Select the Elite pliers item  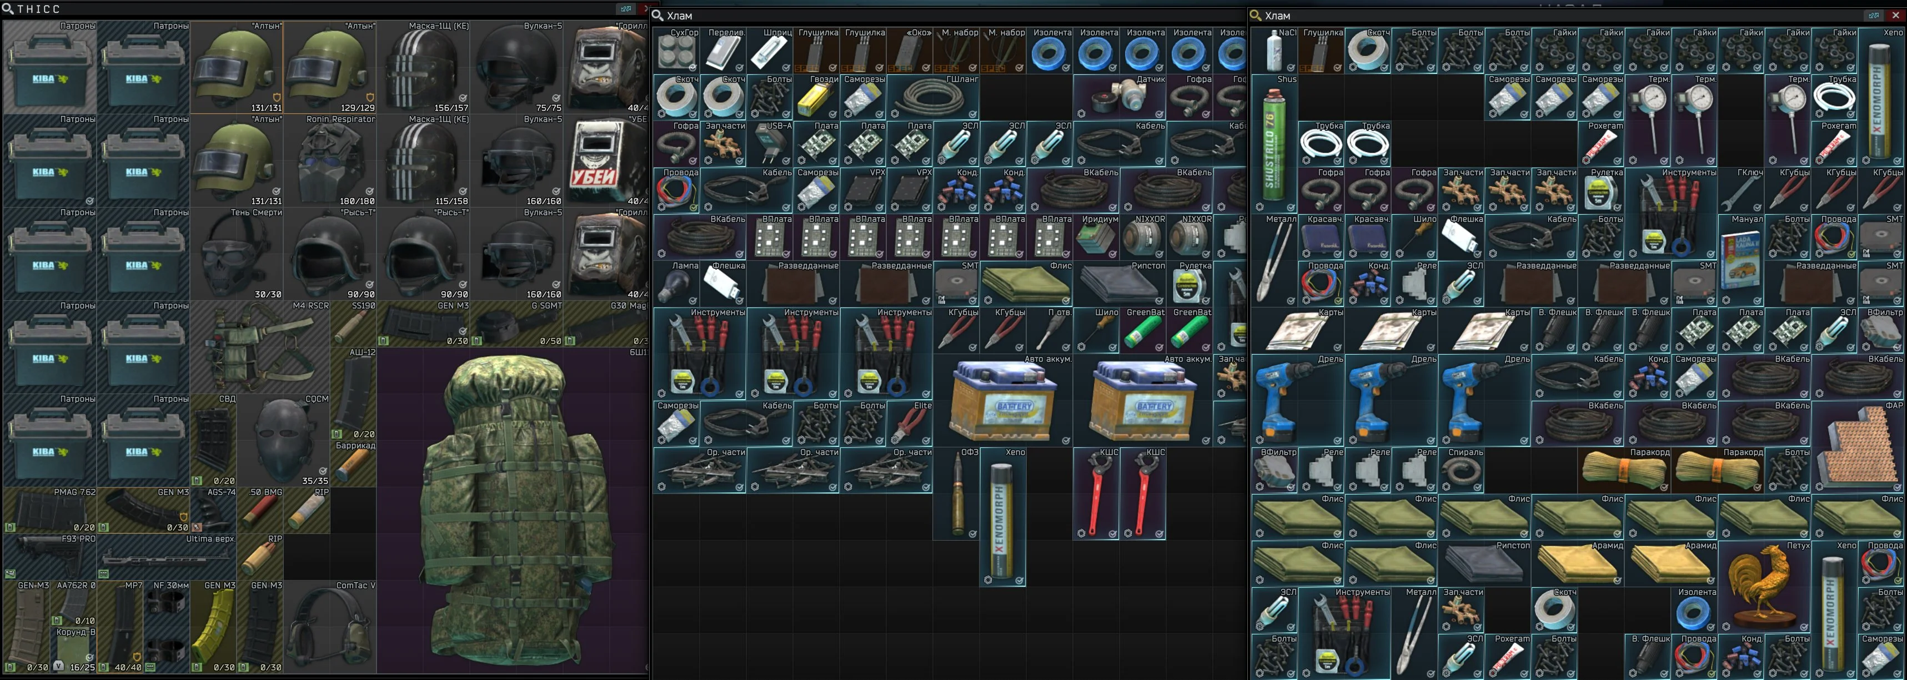[x=910, y=425]
